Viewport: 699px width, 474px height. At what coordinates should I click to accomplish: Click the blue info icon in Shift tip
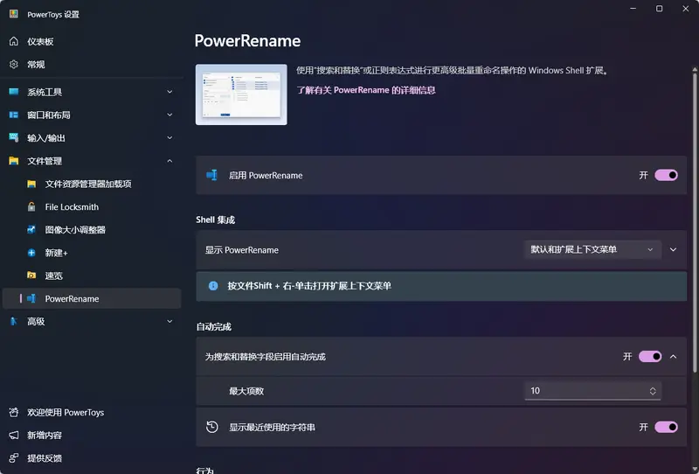tap(213, 286)
